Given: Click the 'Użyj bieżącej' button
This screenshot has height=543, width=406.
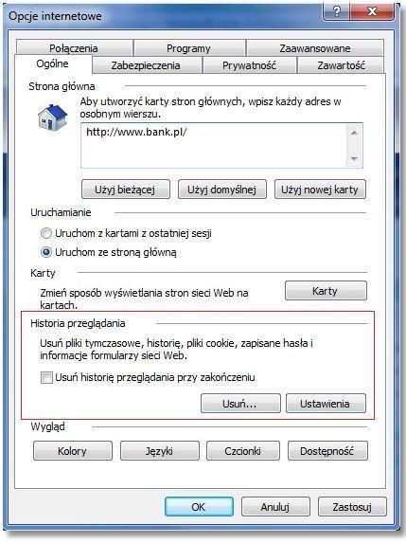Looking at the screenshot, I should pos(126,190).
